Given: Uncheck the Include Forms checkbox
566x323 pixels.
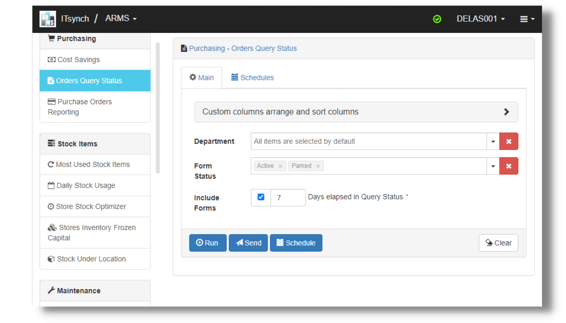Looking at the screenshot, I should (x=260, y=197).
